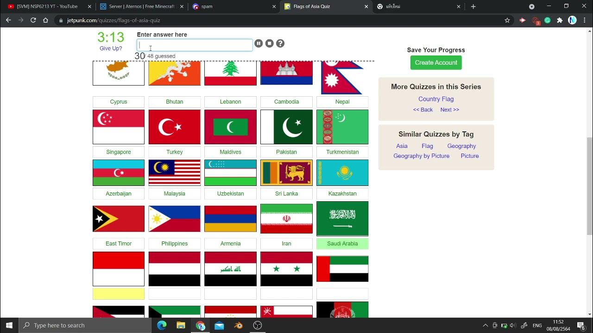Open Blender from taskbar
Viewport: 593px width, 333px height.
239,325
